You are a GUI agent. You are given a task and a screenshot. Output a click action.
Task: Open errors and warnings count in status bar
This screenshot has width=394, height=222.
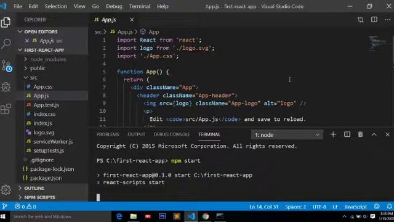[25, 207]
